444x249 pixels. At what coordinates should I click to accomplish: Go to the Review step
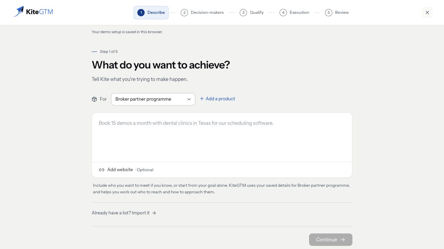(337, 12)
